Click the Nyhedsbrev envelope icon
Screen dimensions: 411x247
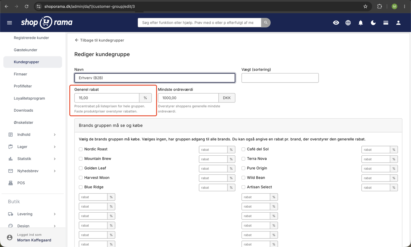tap(11, 171)
